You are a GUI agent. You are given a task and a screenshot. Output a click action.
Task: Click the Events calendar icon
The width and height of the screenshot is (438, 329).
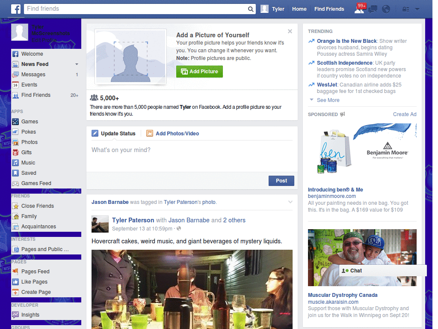point(15,85)
